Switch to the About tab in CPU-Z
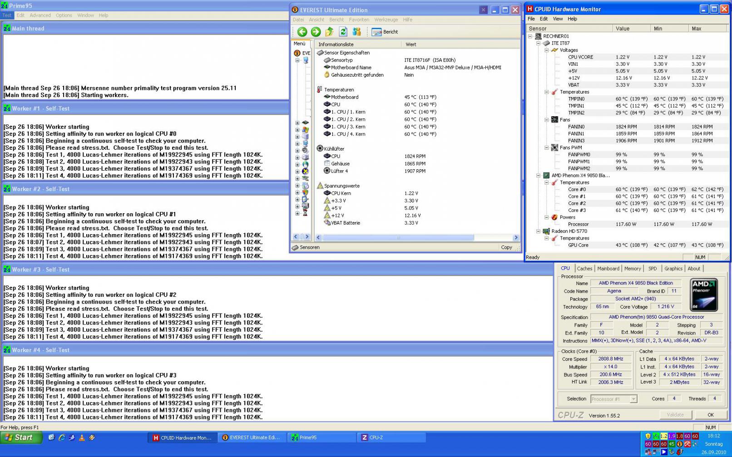 pyautogui.click(x=694, y=269)
